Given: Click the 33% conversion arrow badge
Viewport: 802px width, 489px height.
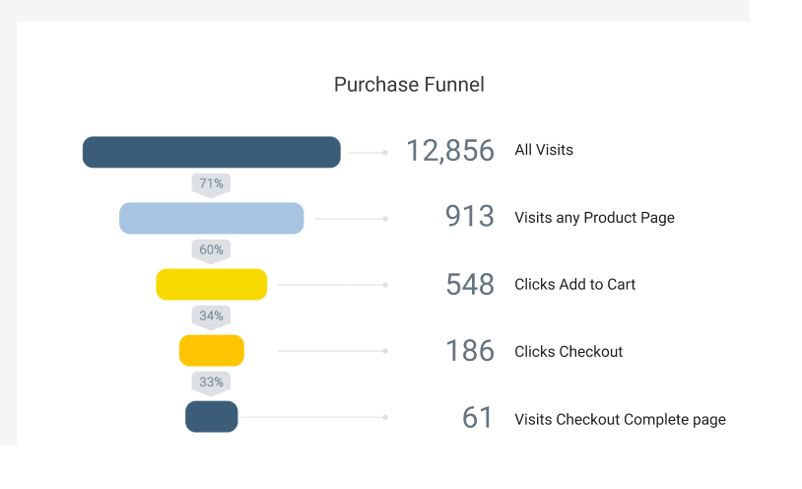Looking at the screenshot, I should (x=211, y=384).
